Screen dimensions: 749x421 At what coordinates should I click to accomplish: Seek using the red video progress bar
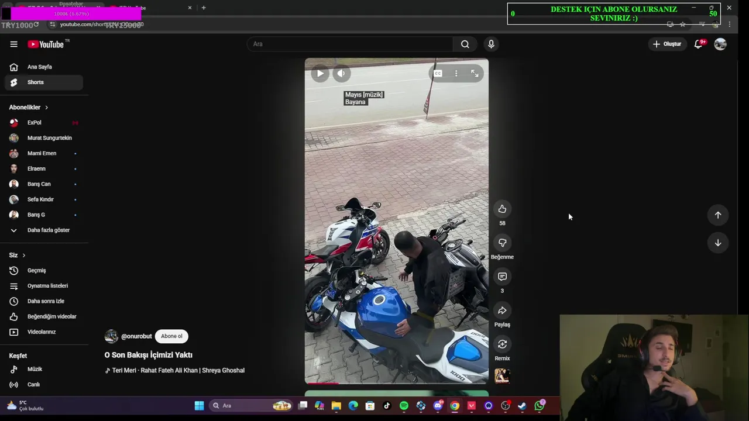click(396, 383)
